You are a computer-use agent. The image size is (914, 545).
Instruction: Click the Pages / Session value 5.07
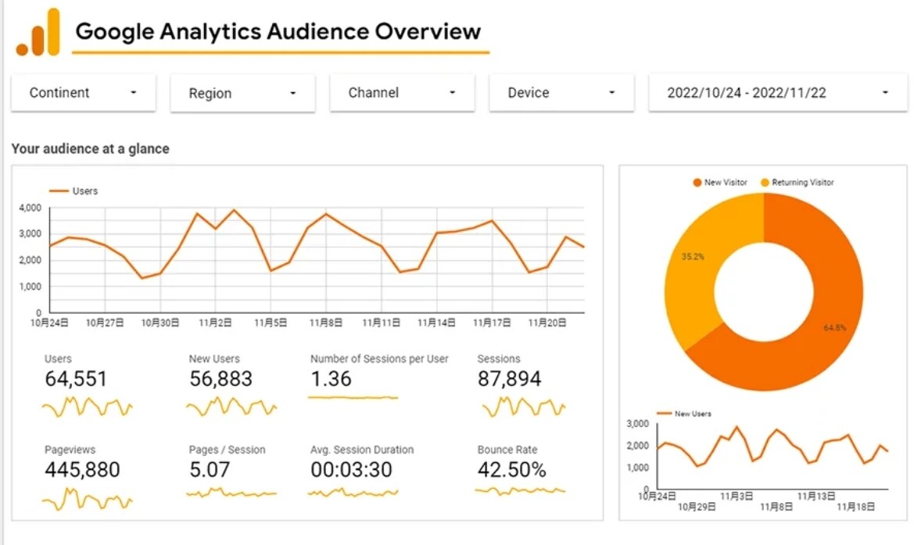click(x=210, y=470)
